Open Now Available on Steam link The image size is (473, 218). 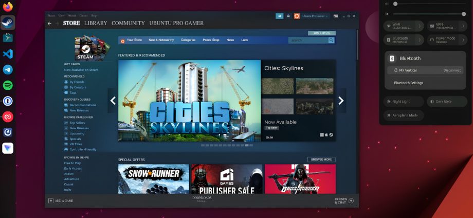pyautogui.click(x=81, y=70)
